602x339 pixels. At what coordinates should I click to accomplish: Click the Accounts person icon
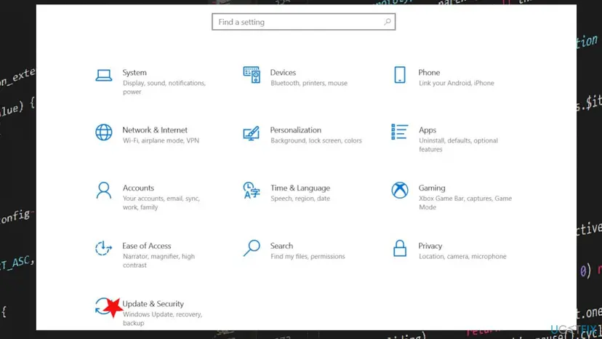[x=104, y=191]
